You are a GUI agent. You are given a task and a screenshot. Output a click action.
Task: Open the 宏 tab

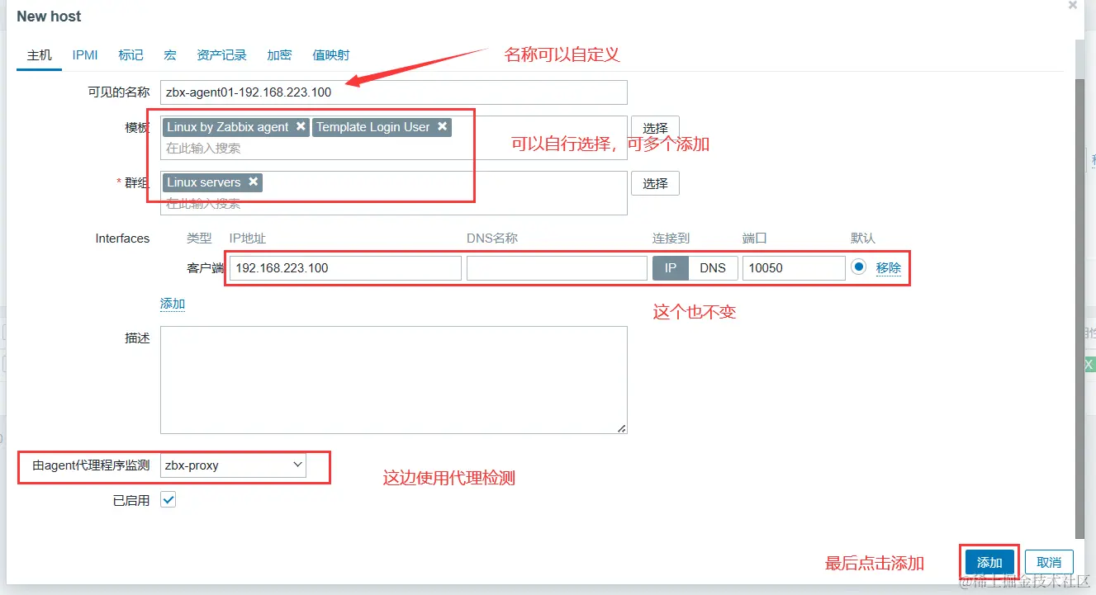170,55
